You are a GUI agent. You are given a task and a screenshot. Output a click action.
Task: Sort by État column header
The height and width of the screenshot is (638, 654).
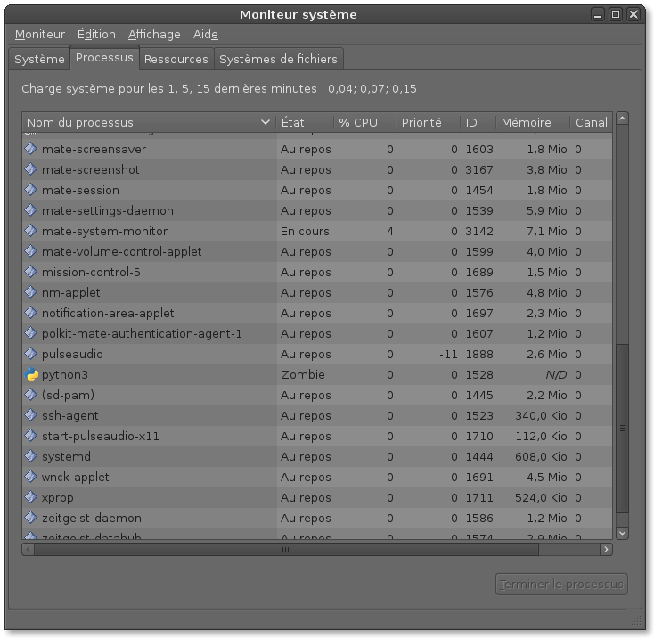pyautogui.click(x=305, y=122)
